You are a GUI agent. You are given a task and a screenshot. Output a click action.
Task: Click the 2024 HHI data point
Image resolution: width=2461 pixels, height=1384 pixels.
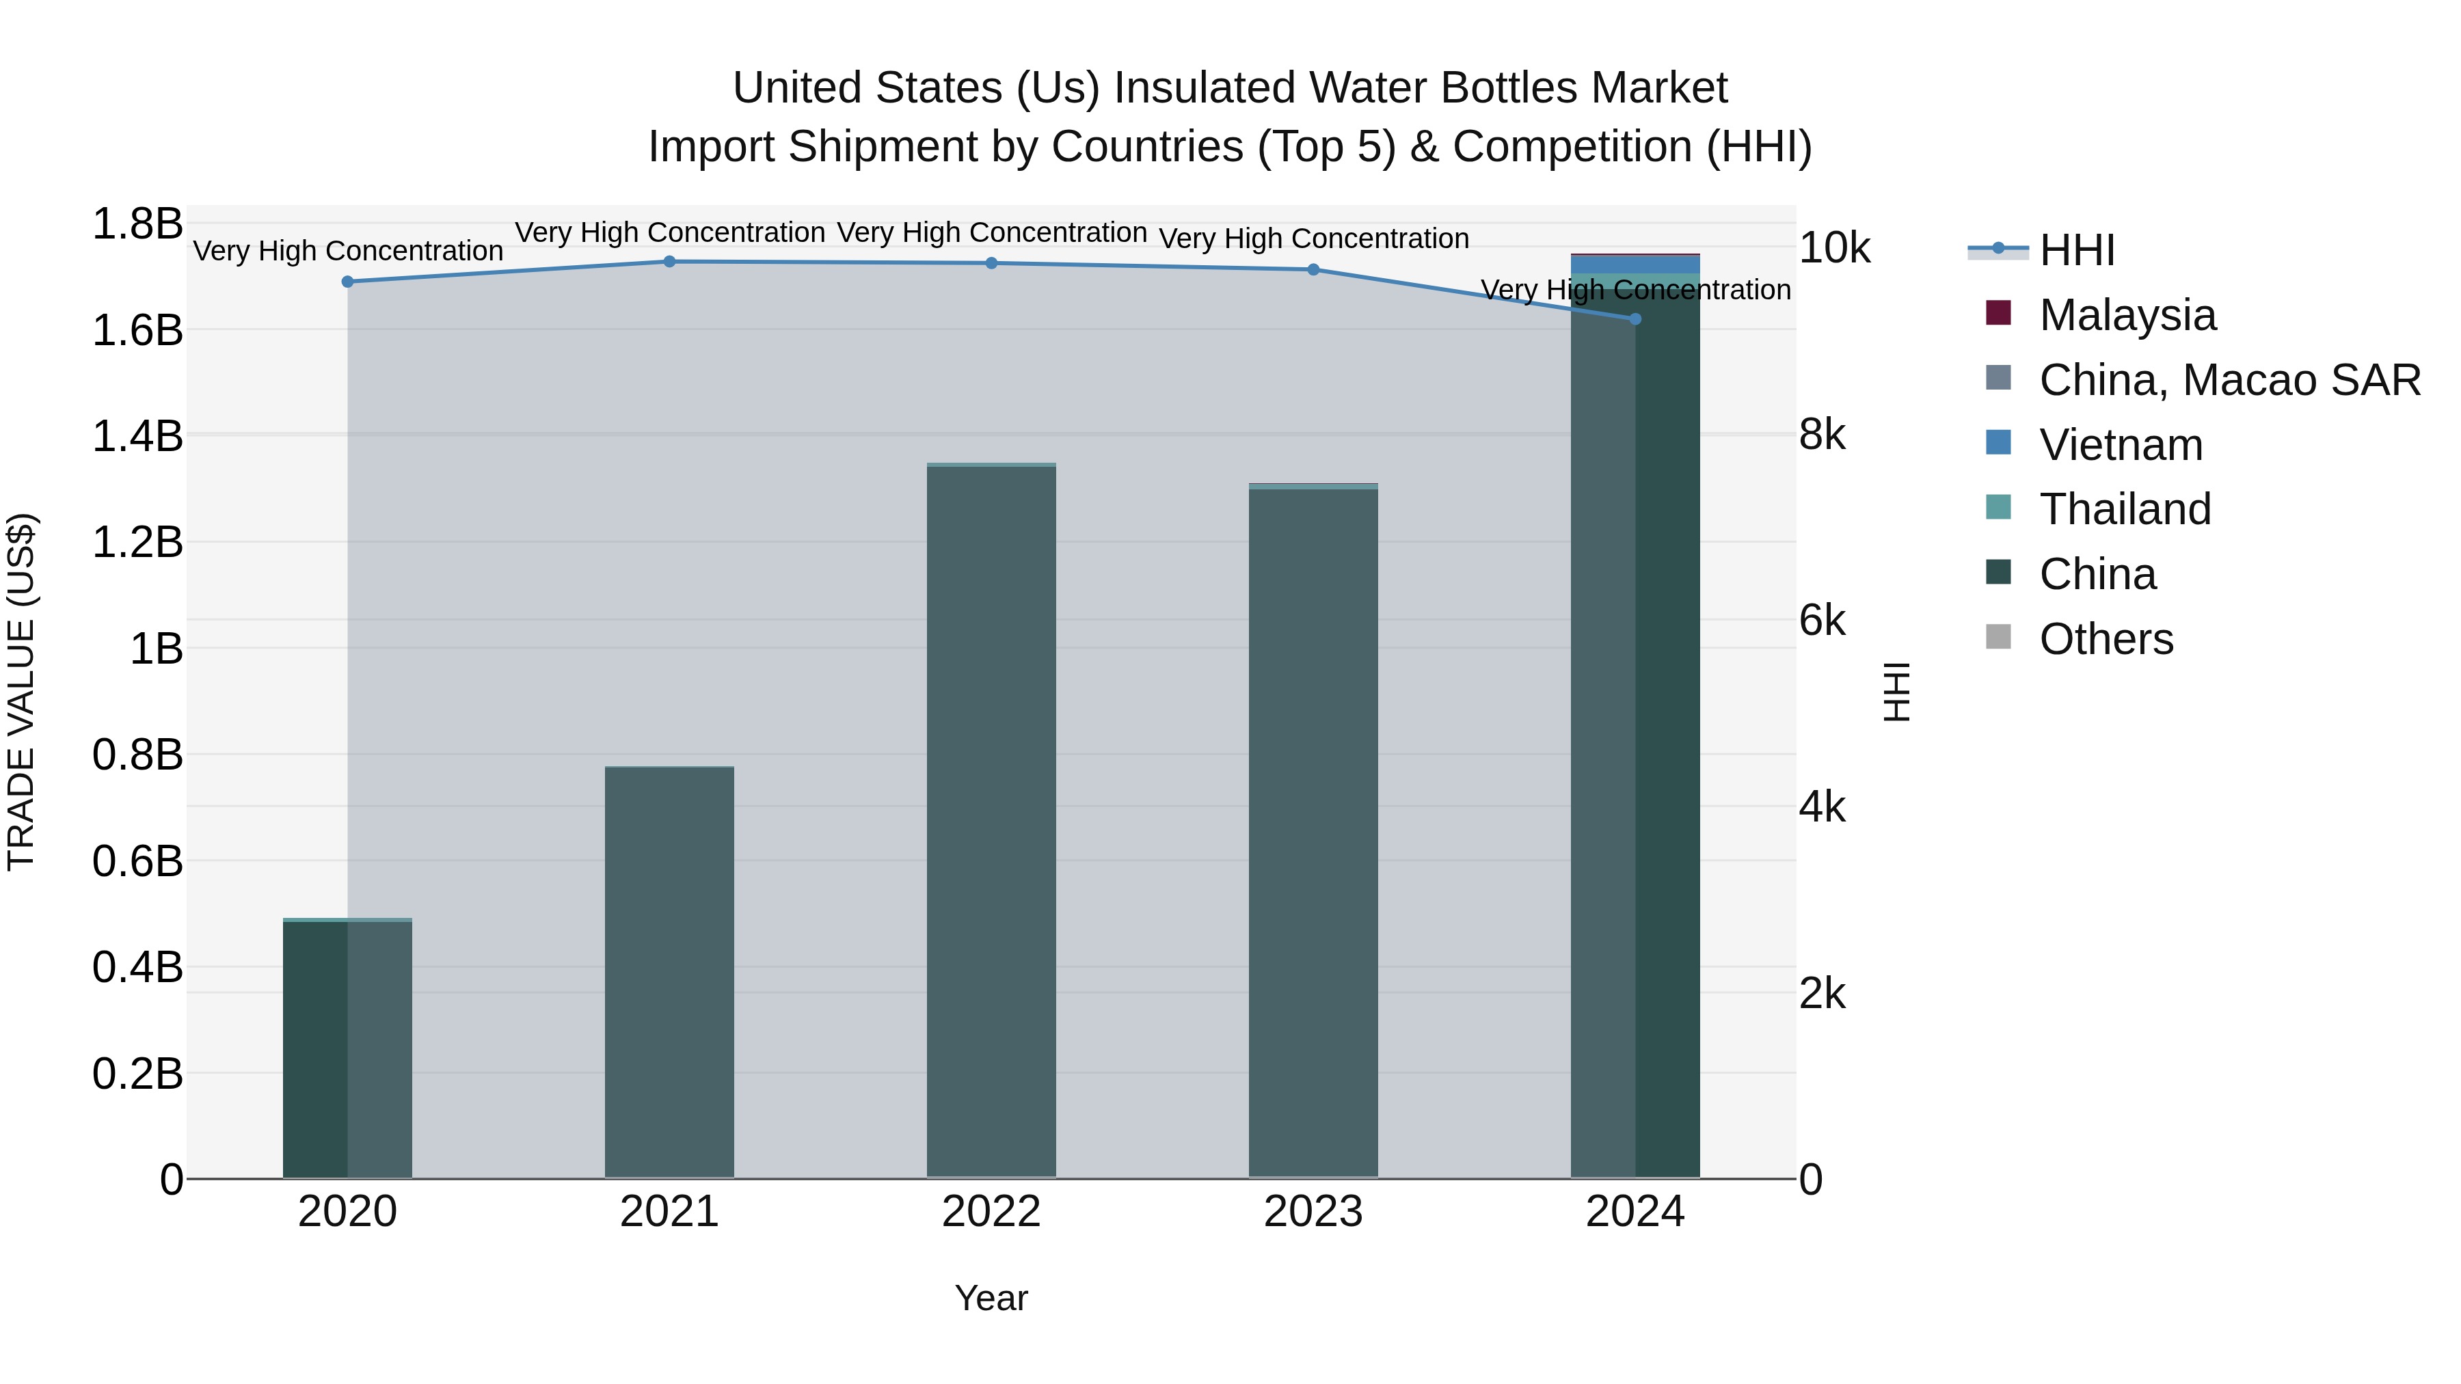point(1636,319)
